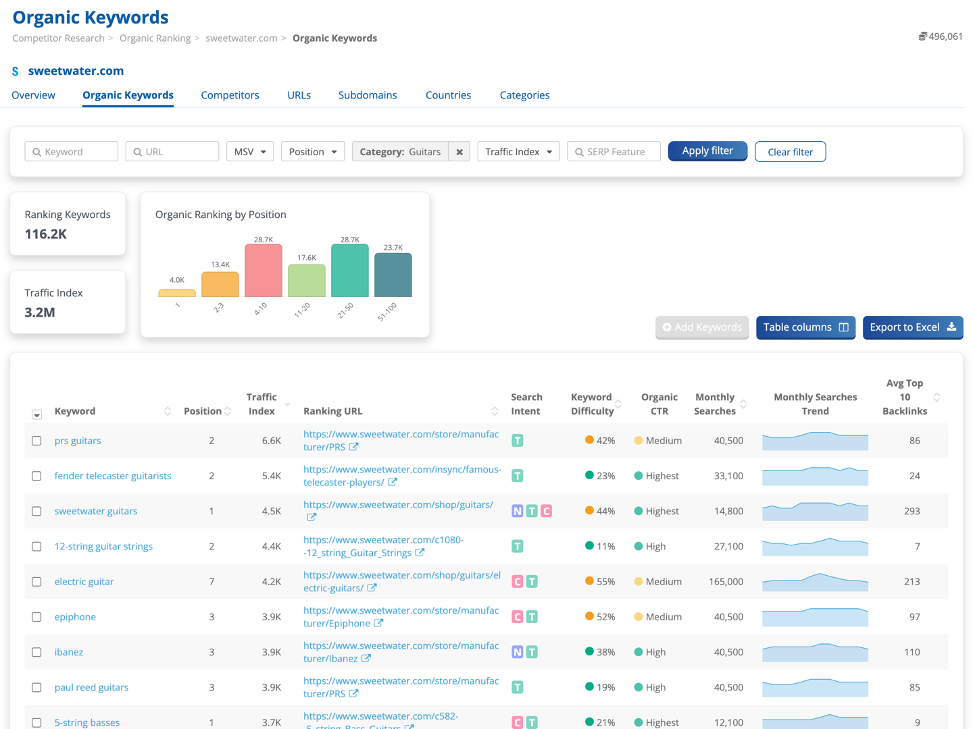Switch to the URLs tab
Image resolution: width=973 pixels, height=729 pixels.
click(299, 95)
